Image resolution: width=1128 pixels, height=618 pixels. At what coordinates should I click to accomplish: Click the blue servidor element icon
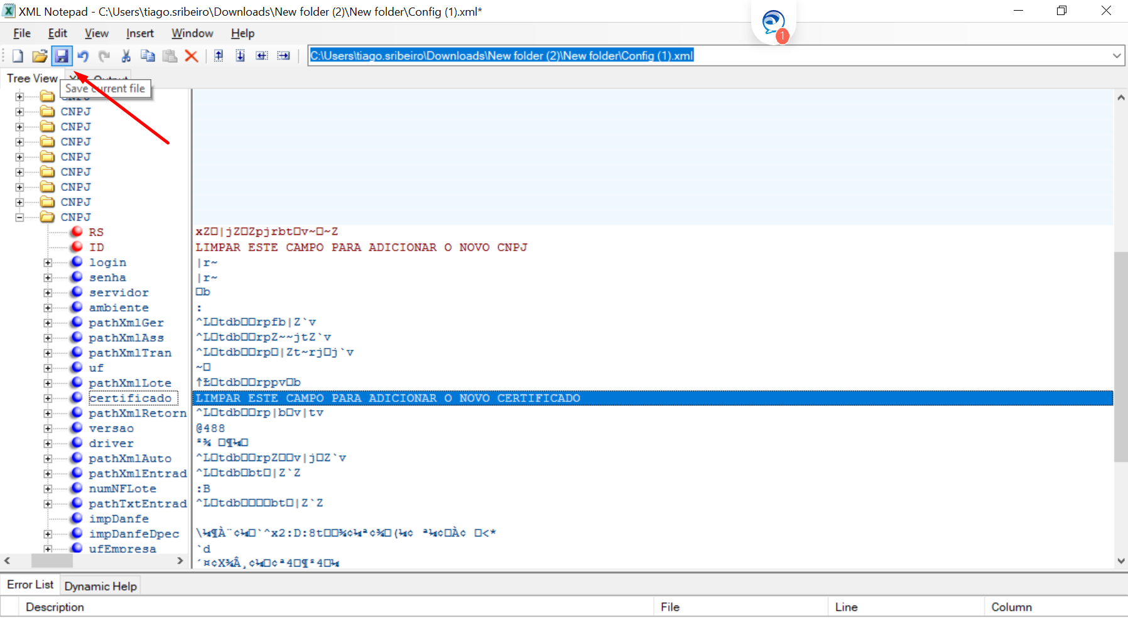coord(77,292)
